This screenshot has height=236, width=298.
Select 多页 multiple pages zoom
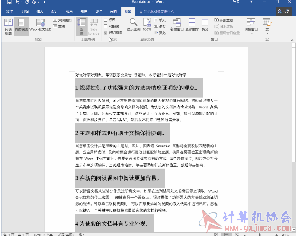pos(160,26)
